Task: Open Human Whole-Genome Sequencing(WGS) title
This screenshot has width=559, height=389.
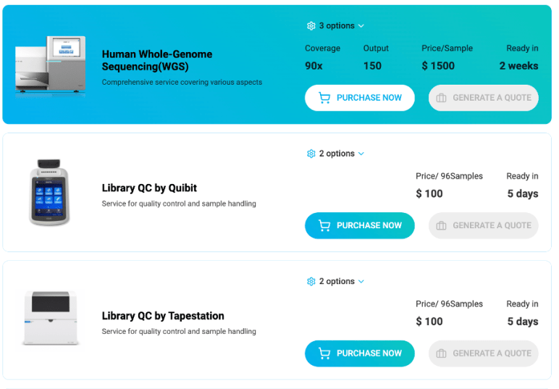Action: click(157, 60)
